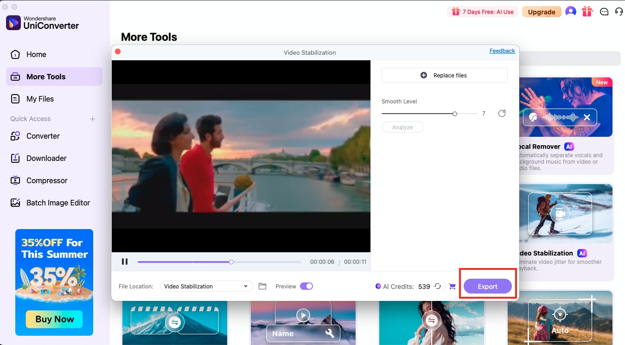Click the Export button
This screenshot has width=625, height=345.
click(487, 287)
